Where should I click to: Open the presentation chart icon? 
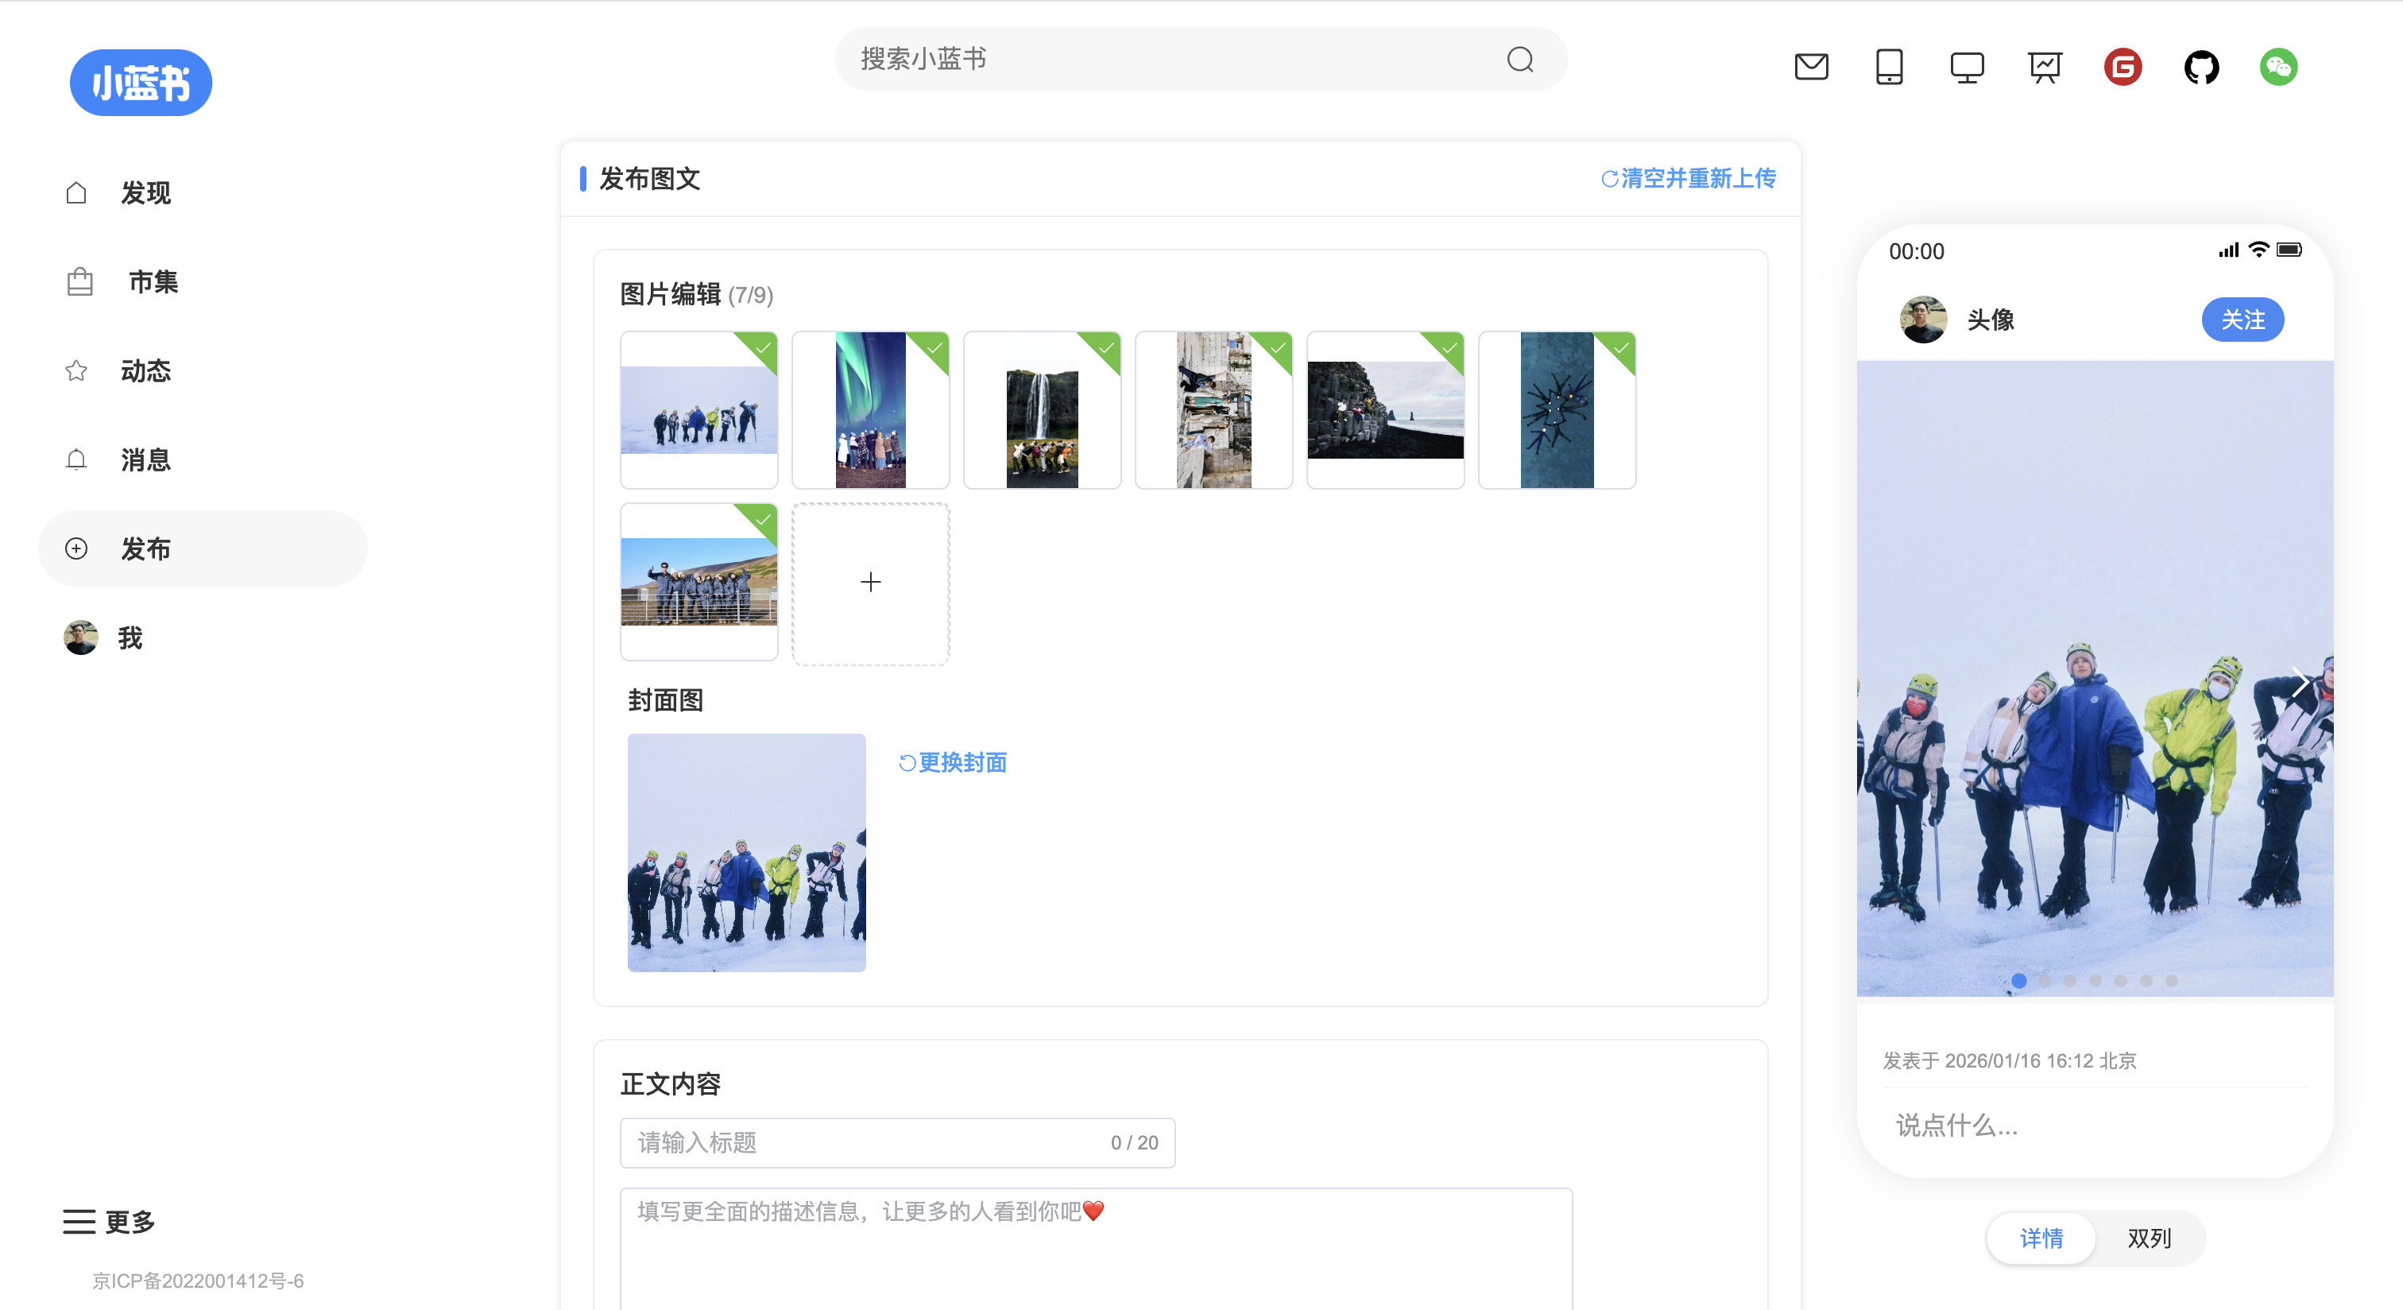click(2044, 68)
